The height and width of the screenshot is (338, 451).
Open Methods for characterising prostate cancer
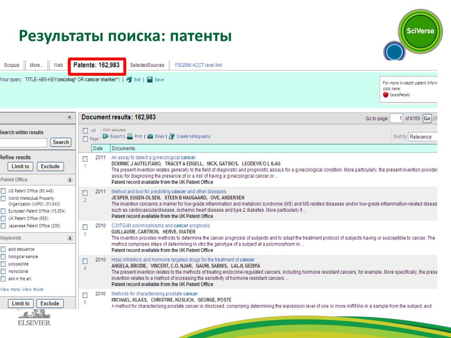click(155, 294)
